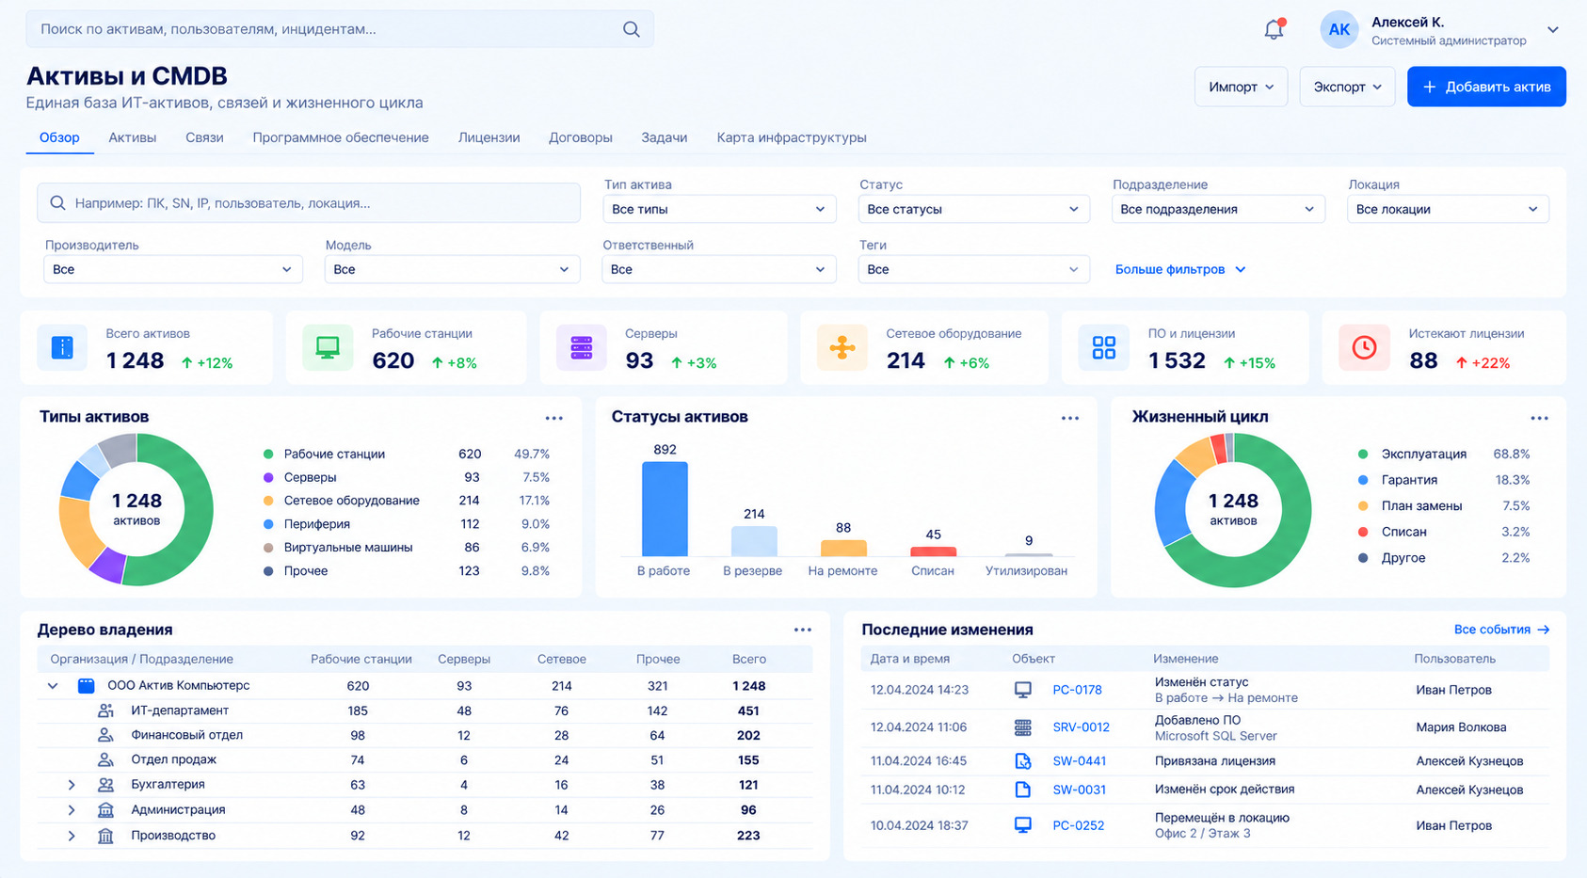Click the purple Серверы legend dot
The height and width of the screenshot is (878, 1587).
268,477
